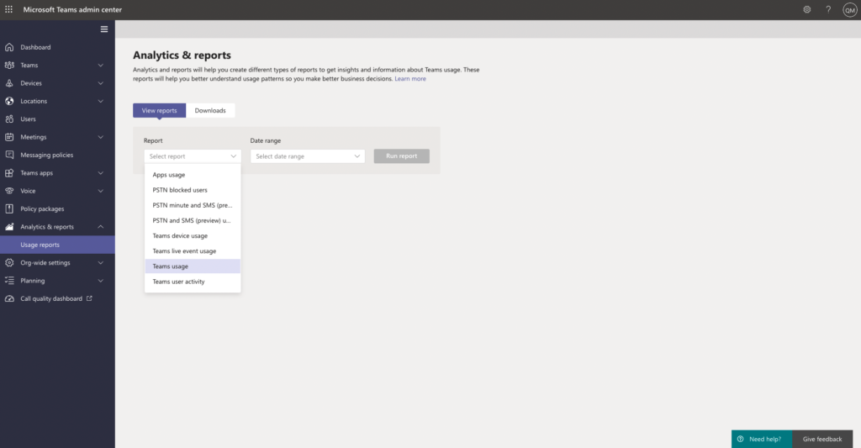This screenshot has height=448, width=861.
Task: Expand the Voice section chevron
Action: point(101,191)
